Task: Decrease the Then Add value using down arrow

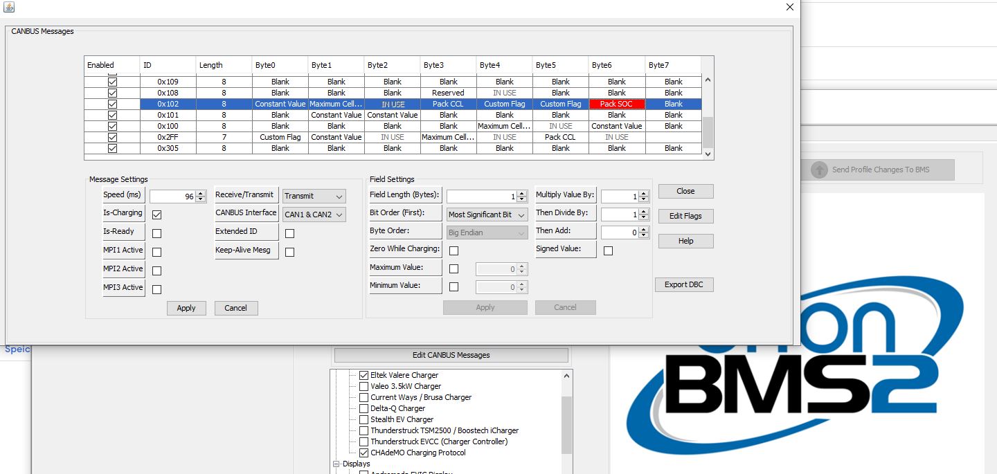Action: pos(645,236)
